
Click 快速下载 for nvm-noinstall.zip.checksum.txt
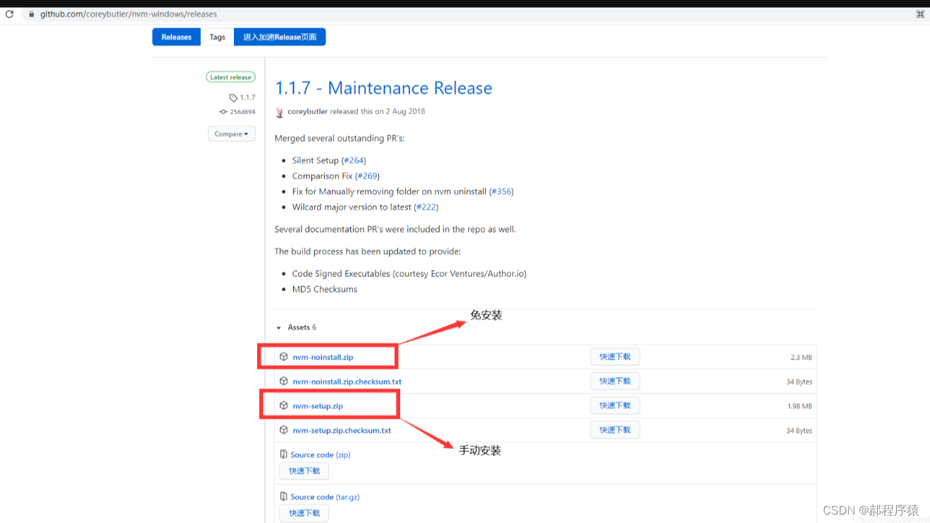[x=615, y=381]
